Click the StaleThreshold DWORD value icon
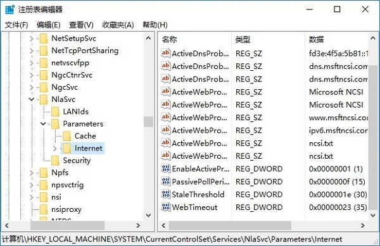 click(165, 194)
